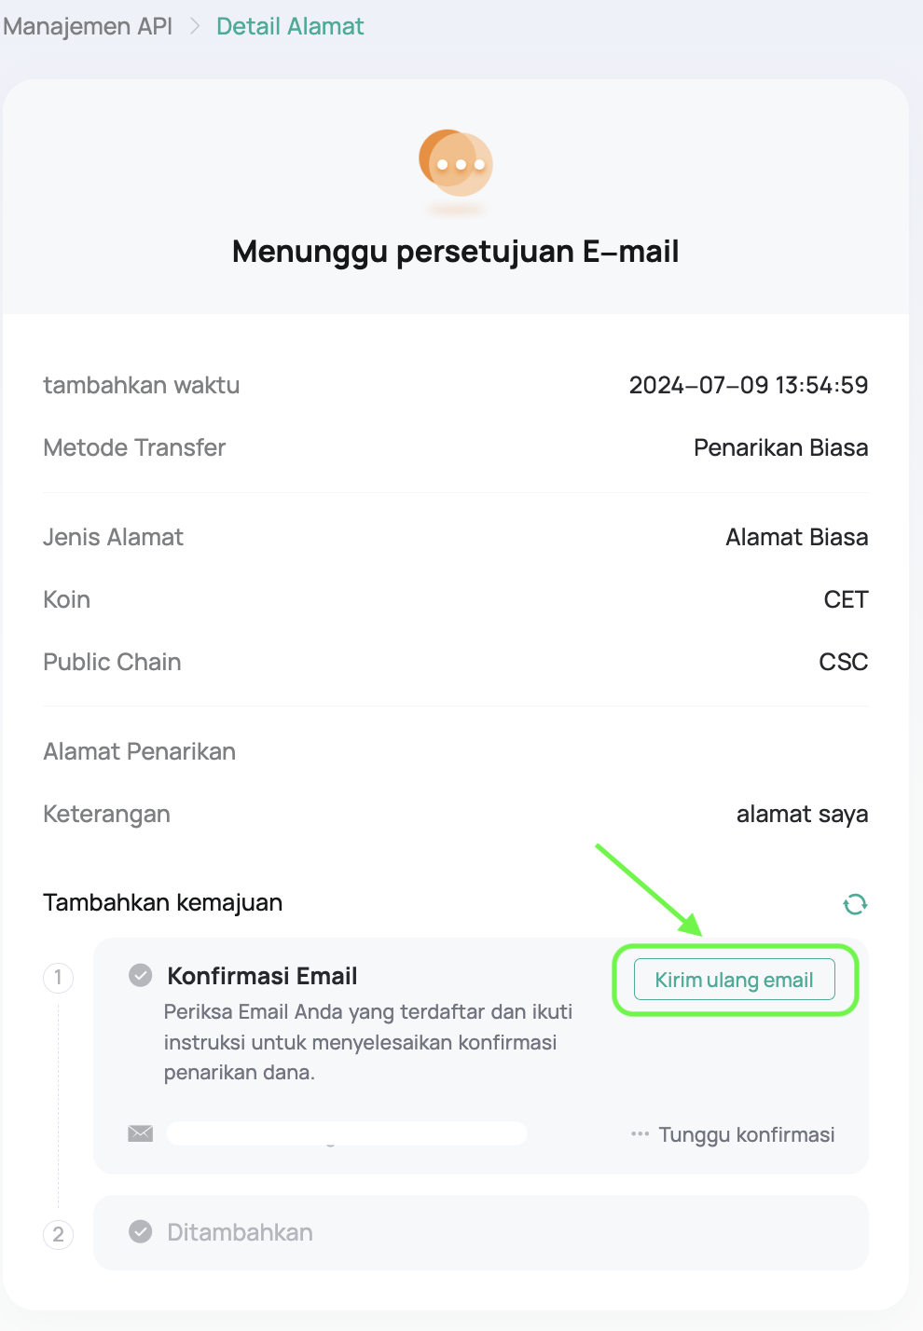This screenshot has width=923, height=1331.
Task: Click the three dots before Tunggu konfirmasi
Action: coord(640,1134)
